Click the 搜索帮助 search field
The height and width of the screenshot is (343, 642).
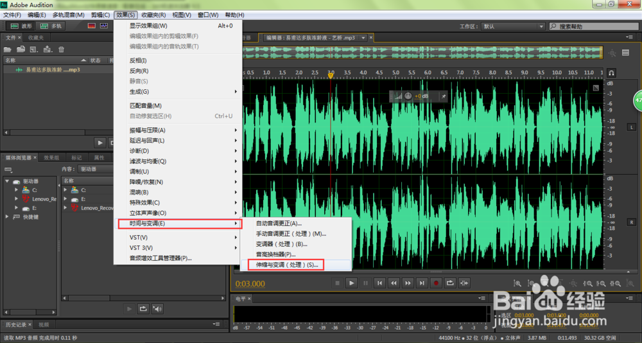point(593,26)
